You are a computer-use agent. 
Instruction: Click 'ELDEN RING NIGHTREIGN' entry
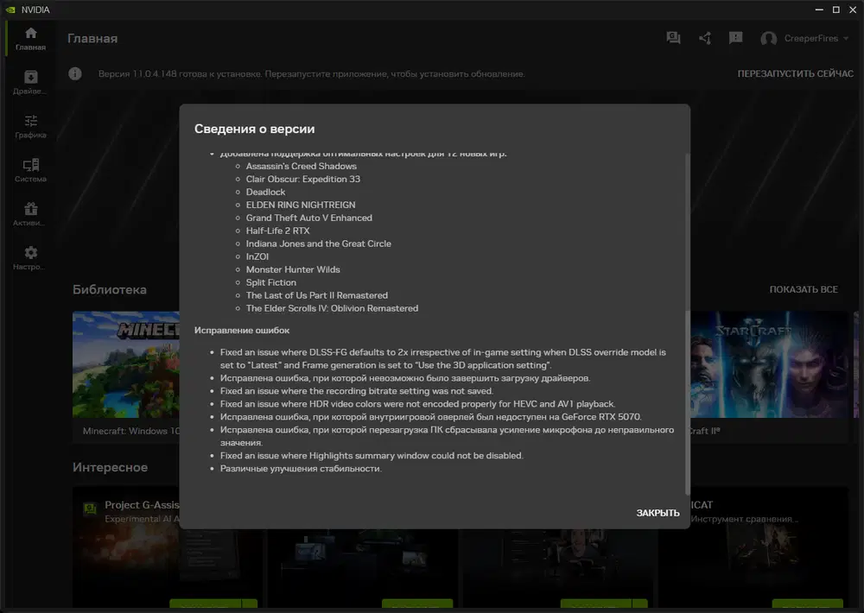click(301, 205)
